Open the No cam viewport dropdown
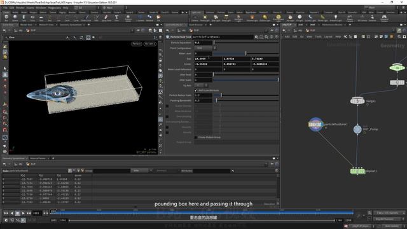This screenshot has height=229, width=407. point(150,44)
